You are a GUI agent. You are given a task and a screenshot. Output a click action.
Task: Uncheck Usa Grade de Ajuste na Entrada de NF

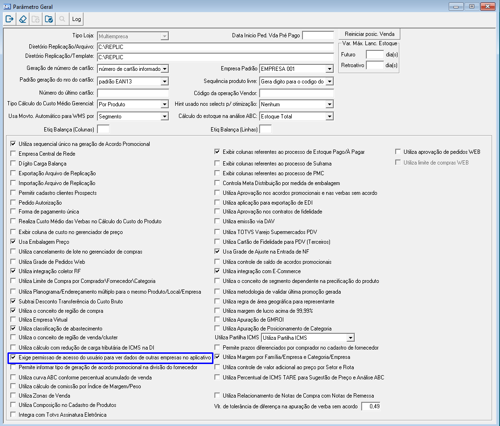click(x=217, y=251)
